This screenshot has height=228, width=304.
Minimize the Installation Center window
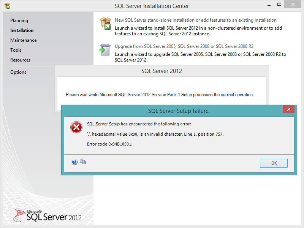pyautogui.click(x=269, y=5)
